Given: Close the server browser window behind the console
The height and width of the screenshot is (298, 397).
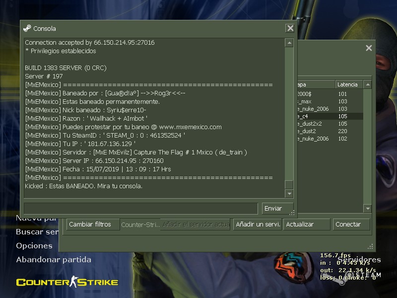Looking at the screenshot, I should [x=369, y=48].
